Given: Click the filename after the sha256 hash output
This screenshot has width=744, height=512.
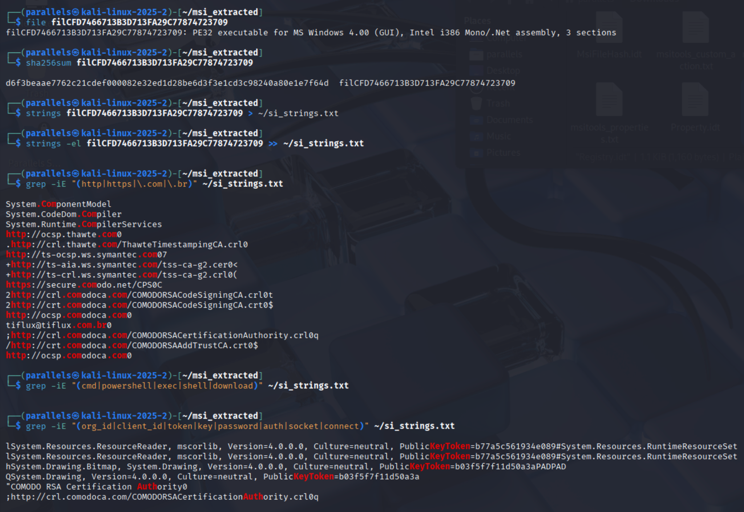Looking at the screenshot, I should [x=427, y=83].
